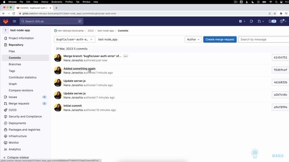Open Chrome extensions puzzle icon
The height and width of the screenshot is (162, 289).
click(281, 13)
